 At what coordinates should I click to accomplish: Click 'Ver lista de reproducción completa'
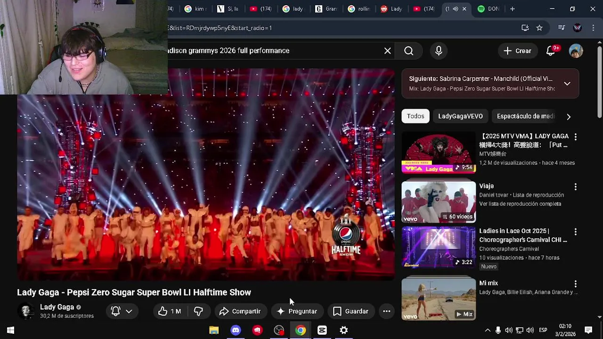pyautogui.click(x=520, y=204)
